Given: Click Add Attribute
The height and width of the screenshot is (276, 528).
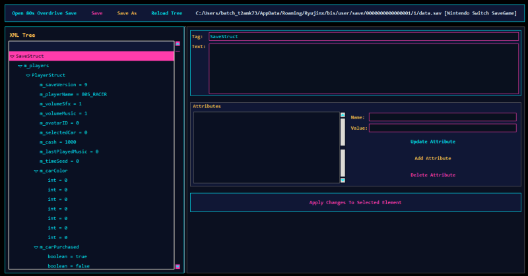Looking at the screenshot, I should tap(433, 158).
